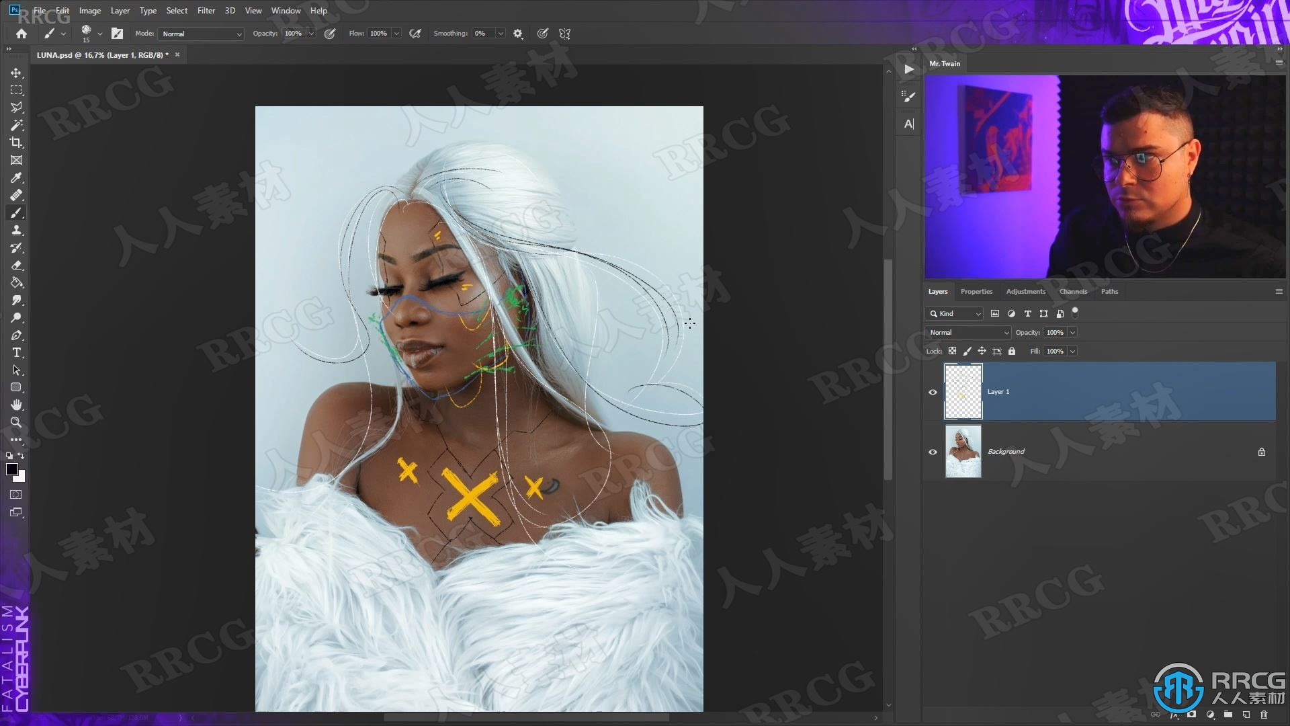1290x726 pixels.
Task: Select the Rounded Rectangle shape tool
Action: click(16, 387)
